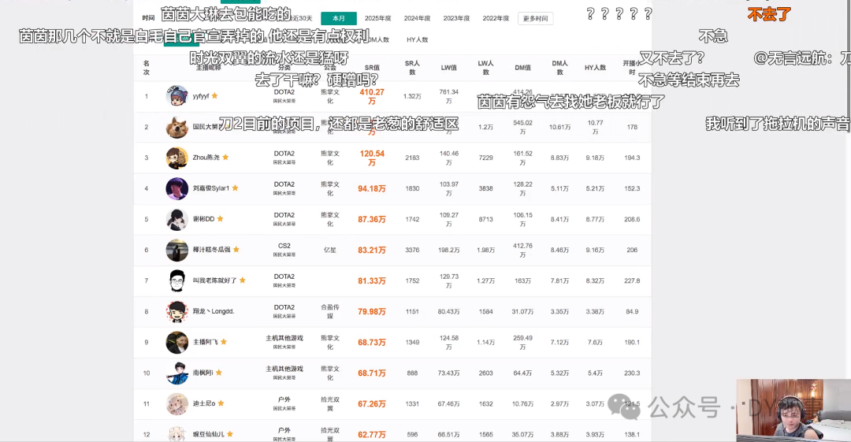Click the 亿星 guild cell
The height and width of the screenshot is (442, 851).
tap(330, 250)
